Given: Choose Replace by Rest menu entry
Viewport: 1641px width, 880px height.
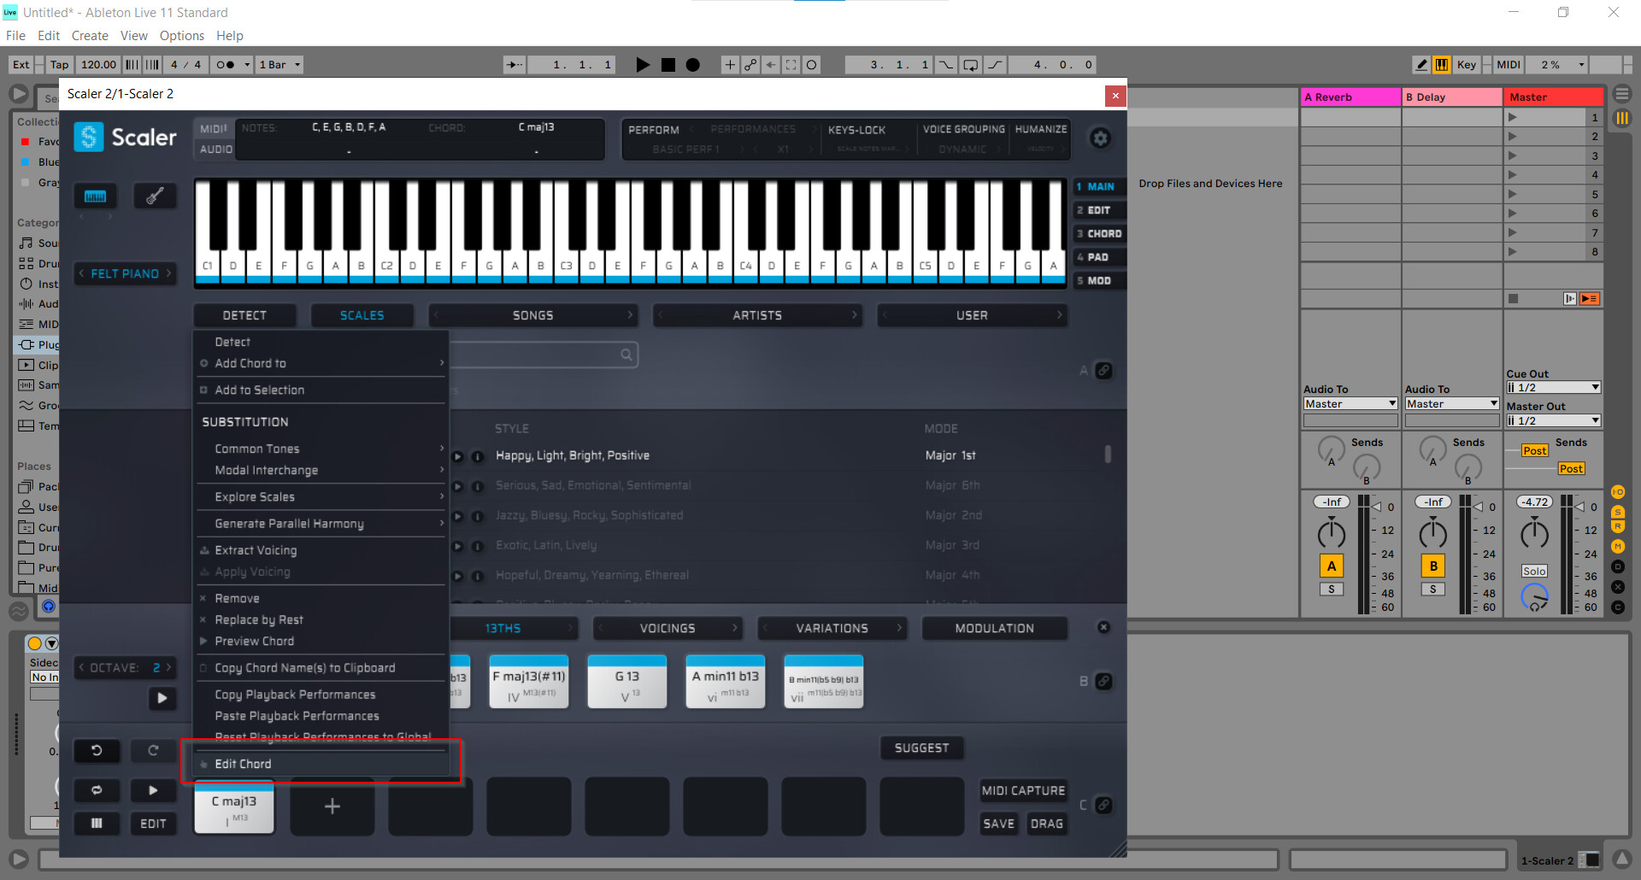Looking at the screenshot, I should pyautogui.click(x=321, y=619).
